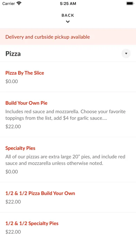Tap $22.00 under 1/2 & 1/2 Specialty Pies
Screen dimensions: 136x241
click(x=13, y=232)
